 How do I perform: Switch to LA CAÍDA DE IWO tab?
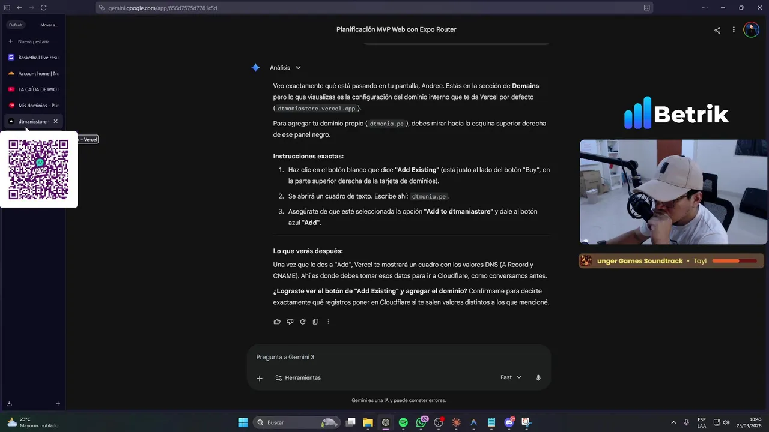33,89
